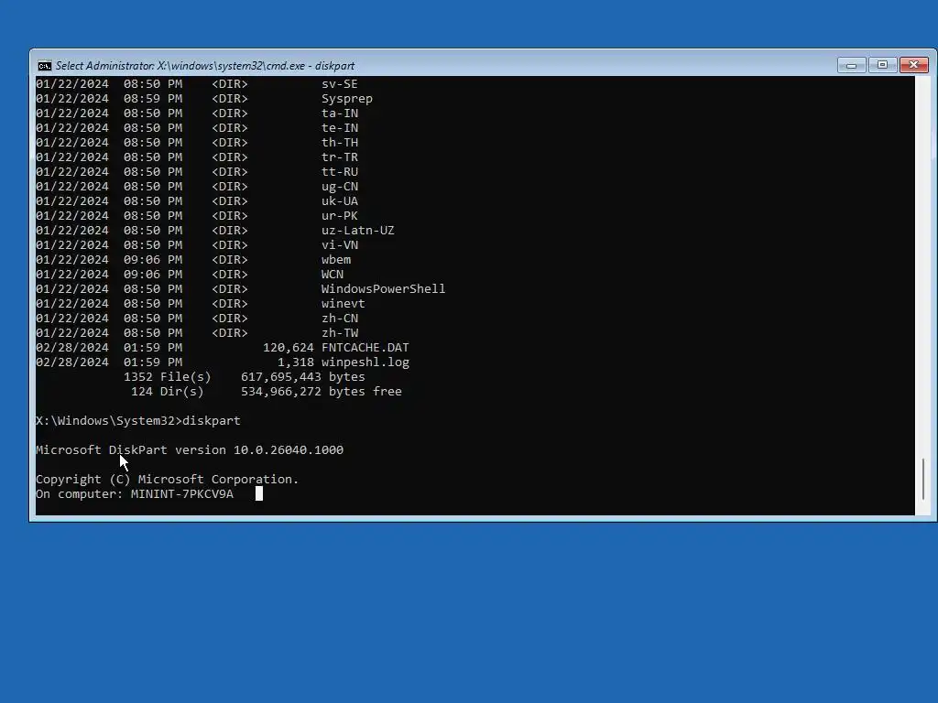
Task: Click the '1,318' file size value
Action: pyautogui.click(x=296, y=362)
